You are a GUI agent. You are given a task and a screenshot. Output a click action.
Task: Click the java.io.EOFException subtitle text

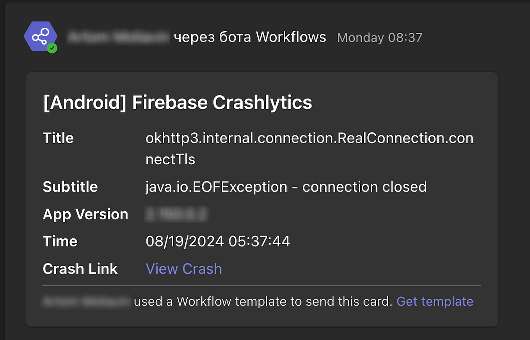(286, 187)
